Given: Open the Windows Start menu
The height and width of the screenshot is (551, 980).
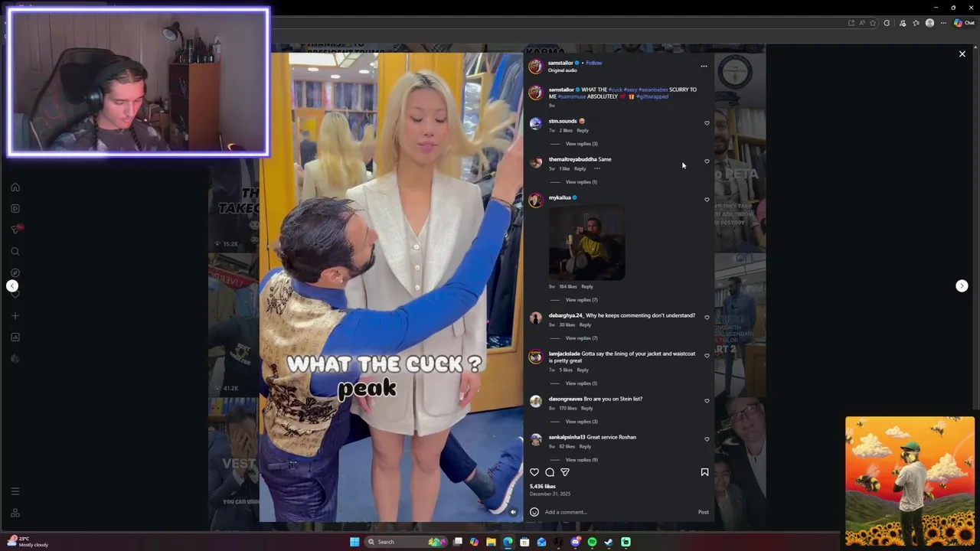Looking at the screenshot, I should [354, 542].
